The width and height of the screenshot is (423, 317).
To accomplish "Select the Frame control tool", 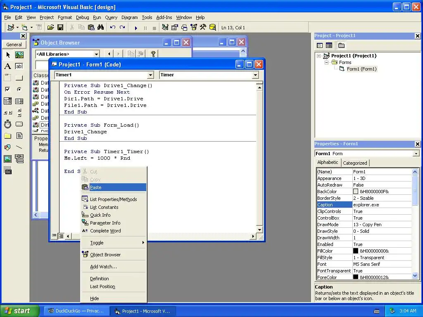I will (8, 78).
